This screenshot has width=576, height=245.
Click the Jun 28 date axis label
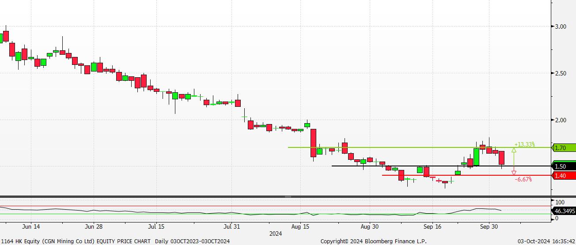click(x=93, y=226)
